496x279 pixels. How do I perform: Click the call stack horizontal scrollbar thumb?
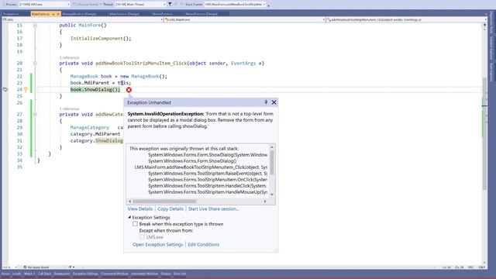164,201
